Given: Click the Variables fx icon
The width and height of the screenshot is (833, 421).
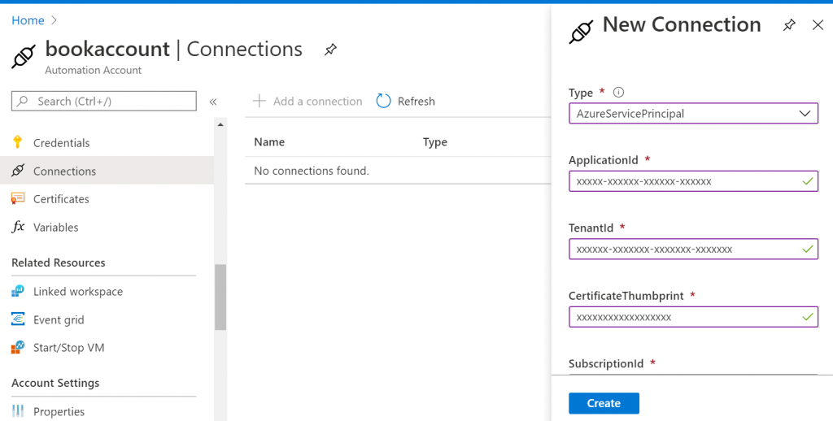Looking at the screenshot, I should (x=18, y=228).
